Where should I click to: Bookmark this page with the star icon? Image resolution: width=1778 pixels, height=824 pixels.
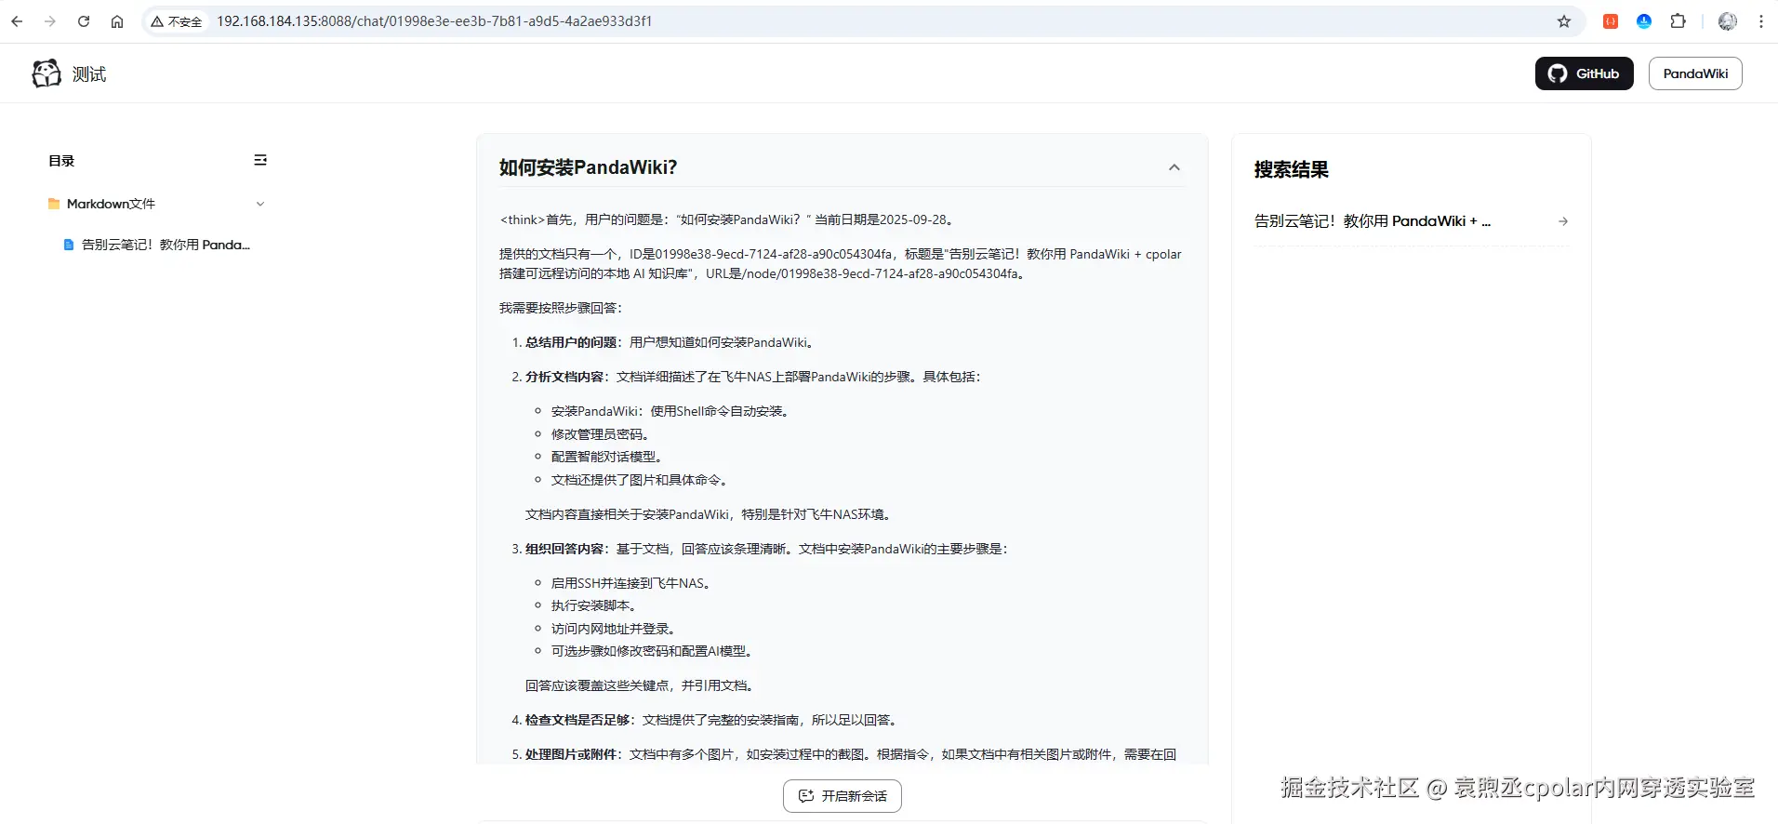click(1564, 21)
